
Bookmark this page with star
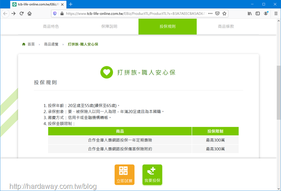224,14
